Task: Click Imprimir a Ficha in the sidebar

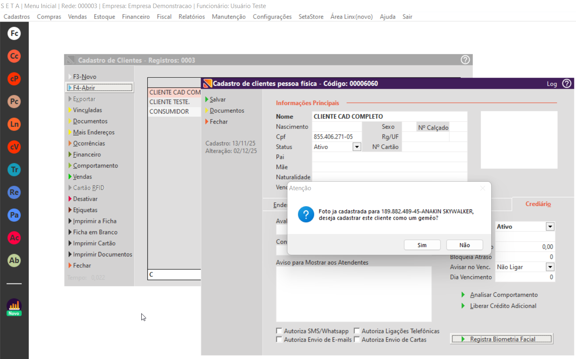Action: pyautogui.click(x=94, y=221)
